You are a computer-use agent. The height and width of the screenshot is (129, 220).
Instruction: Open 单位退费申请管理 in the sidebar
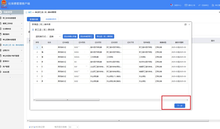(9, 40)
